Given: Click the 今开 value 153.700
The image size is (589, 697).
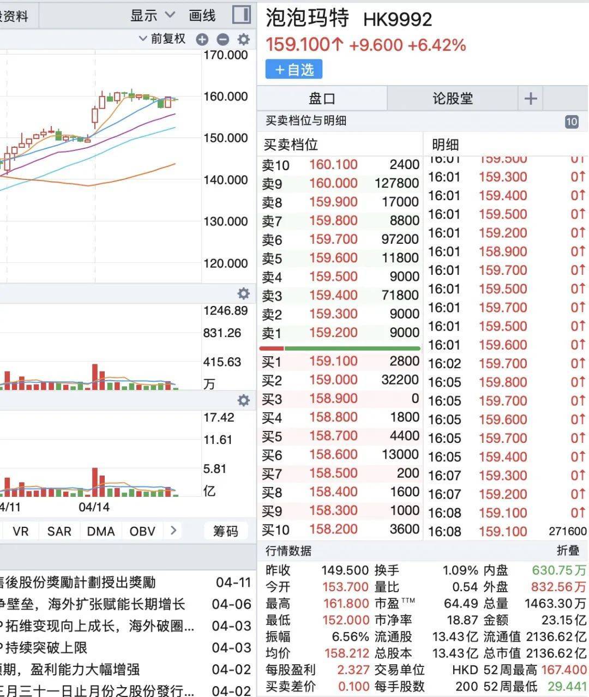Looking at the screenshot, I should point(345,587).
